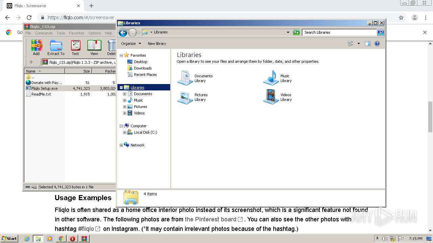This screenshot has width=433, height=243.
Task: Click New library button
Action: click(x=157, y=44)
